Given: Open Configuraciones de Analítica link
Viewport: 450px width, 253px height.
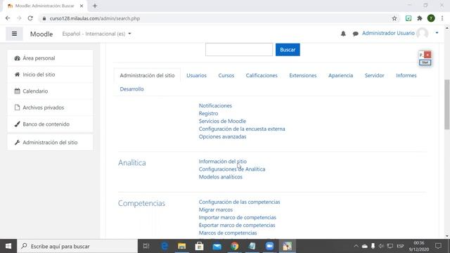Looking at the screenshot, I should coord(232,169).
